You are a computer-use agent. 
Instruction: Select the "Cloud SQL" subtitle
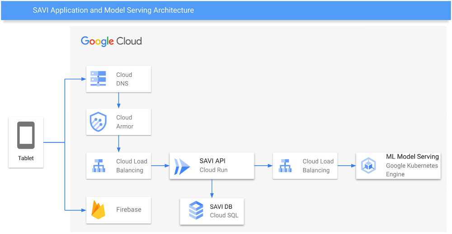point(224,215)
